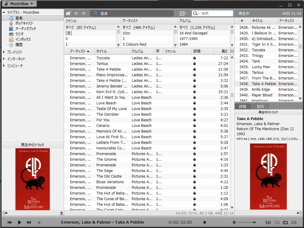
Task: Select Blues Variations track
Action: [x=147, y=182]
